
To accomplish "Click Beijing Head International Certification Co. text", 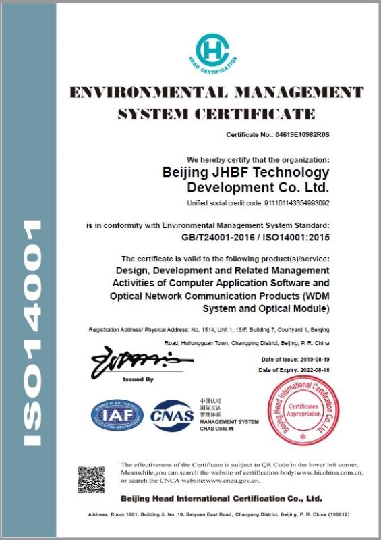I will [x=222, y=498].
